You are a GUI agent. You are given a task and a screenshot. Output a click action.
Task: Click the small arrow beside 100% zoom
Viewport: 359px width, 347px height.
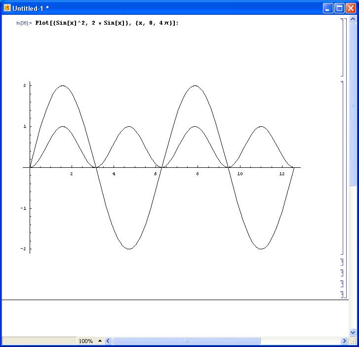[x=100, y=341]
